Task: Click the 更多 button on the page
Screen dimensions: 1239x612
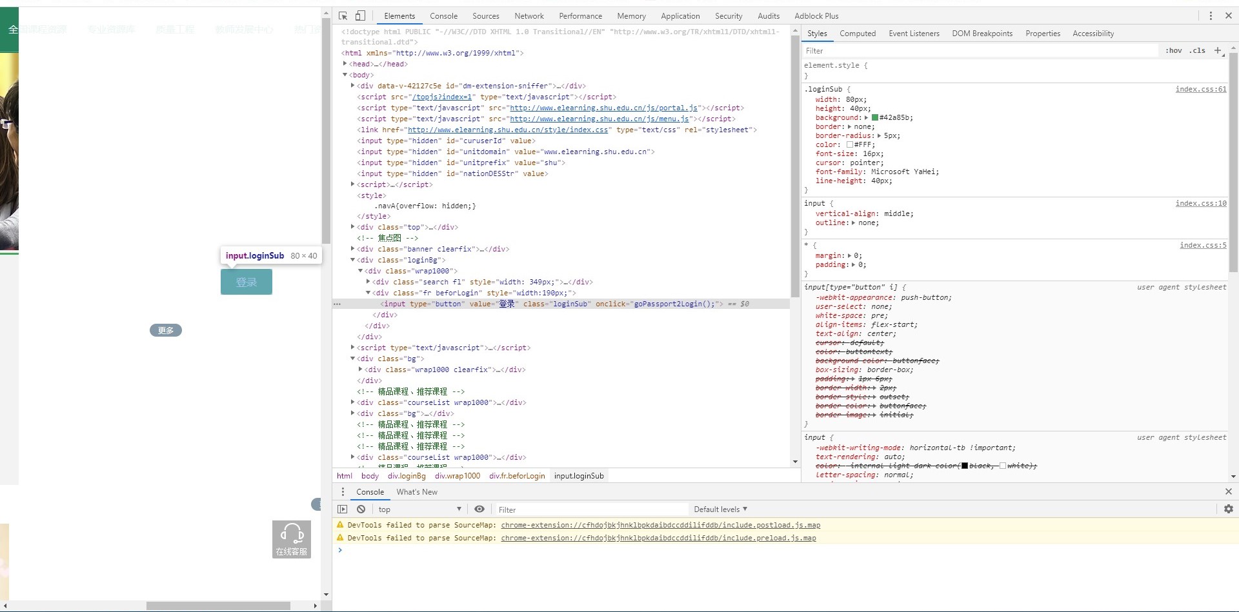Action: pyautogui.click(x=166, y=330)
